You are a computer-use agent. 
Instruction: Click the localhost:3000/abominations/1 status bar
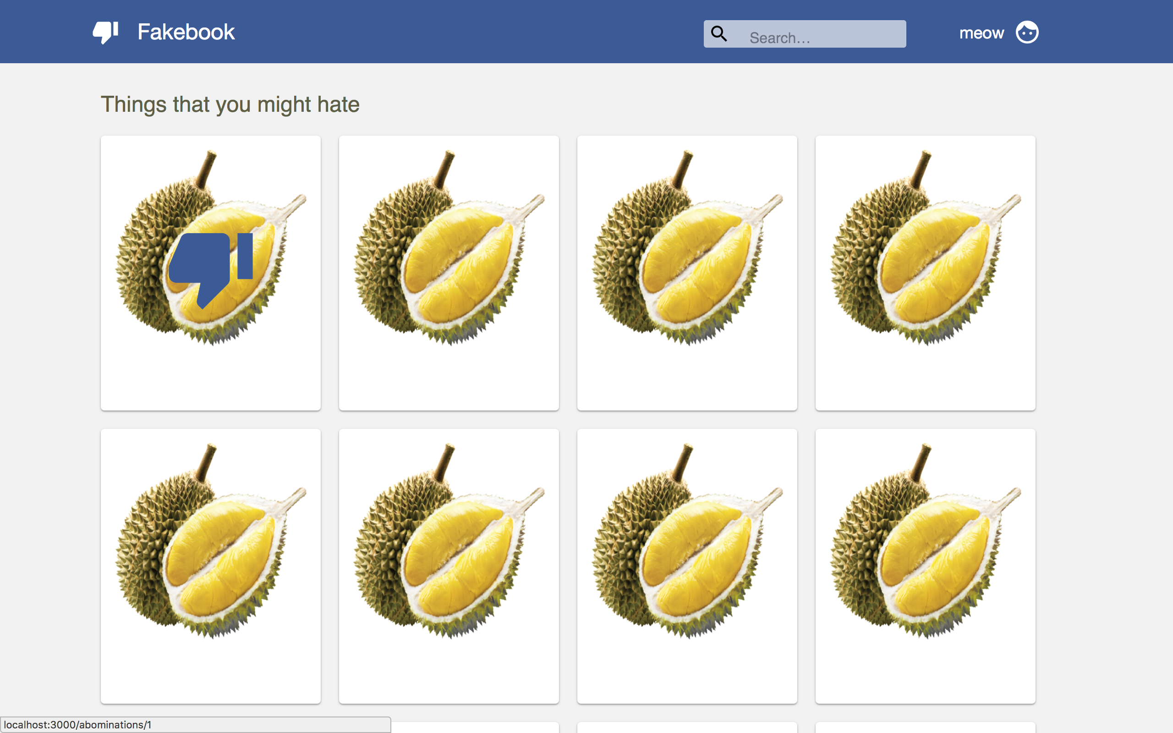[195, 725]
